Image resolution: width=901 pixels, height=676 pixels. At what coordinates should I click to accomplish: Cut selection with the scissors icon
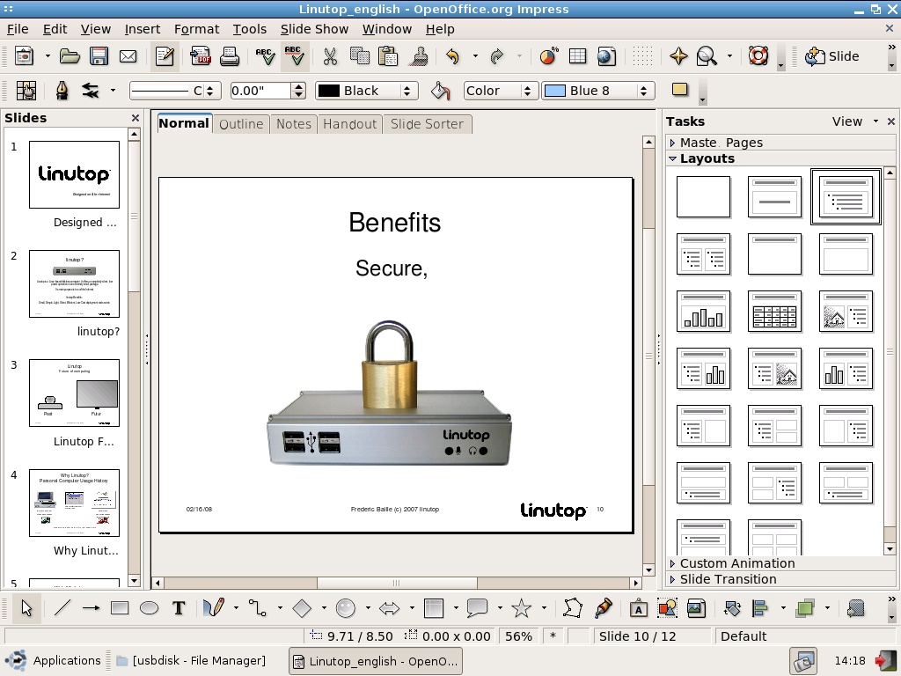point(330,56)
